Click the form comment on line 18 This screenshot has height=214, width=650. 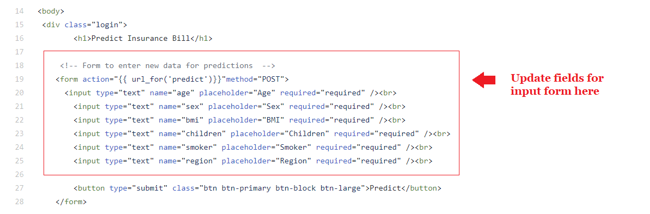coord(168,65)
